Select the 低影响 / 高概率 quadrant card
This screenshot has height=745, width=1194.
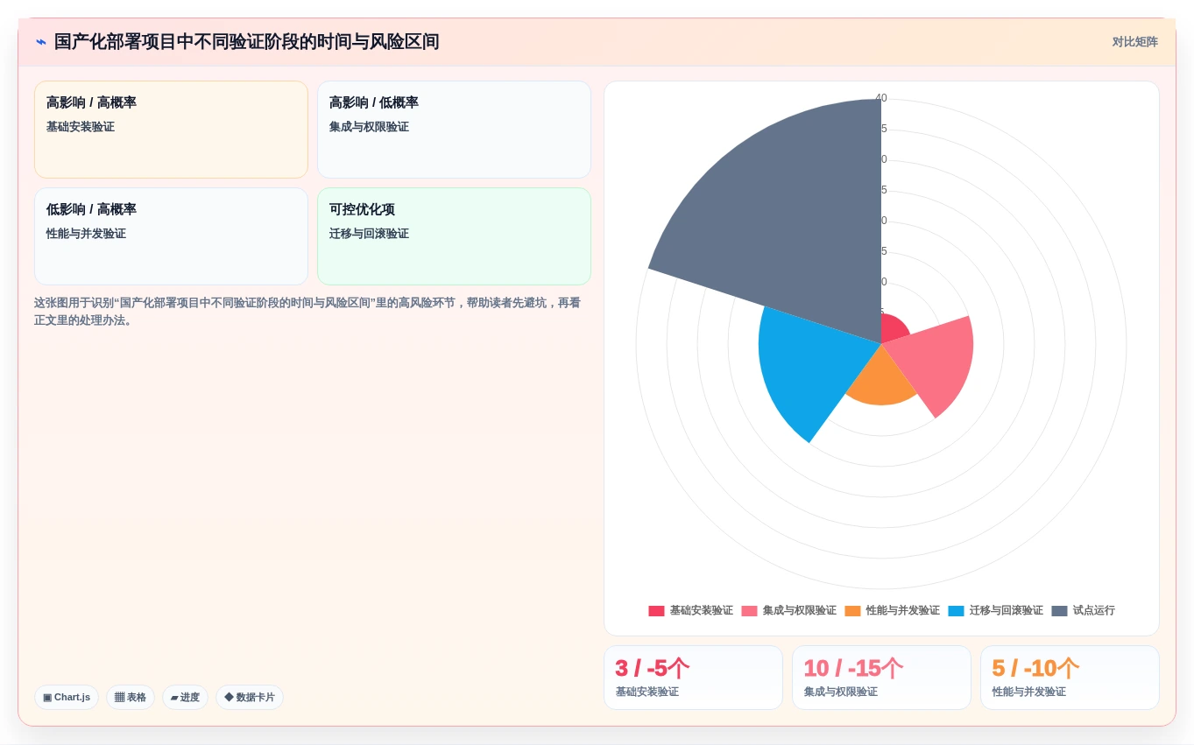(x=171, y=236)
